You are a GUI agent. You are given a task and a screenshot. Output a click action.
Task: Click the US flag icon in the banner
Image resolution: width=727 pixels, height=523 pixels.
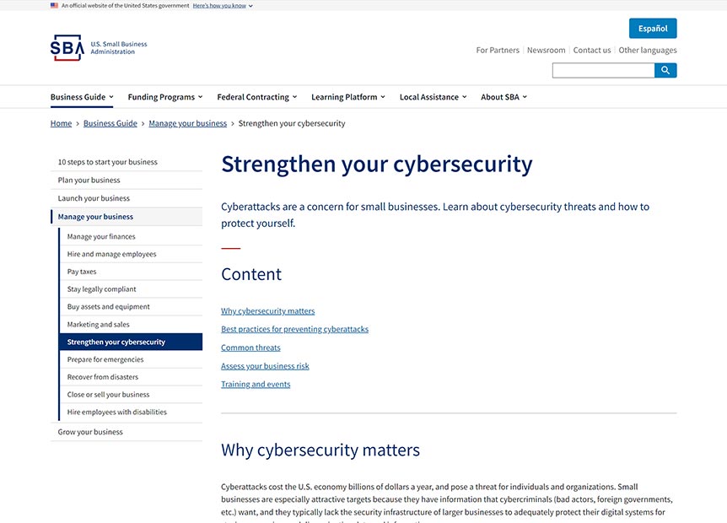pos(54,5)
